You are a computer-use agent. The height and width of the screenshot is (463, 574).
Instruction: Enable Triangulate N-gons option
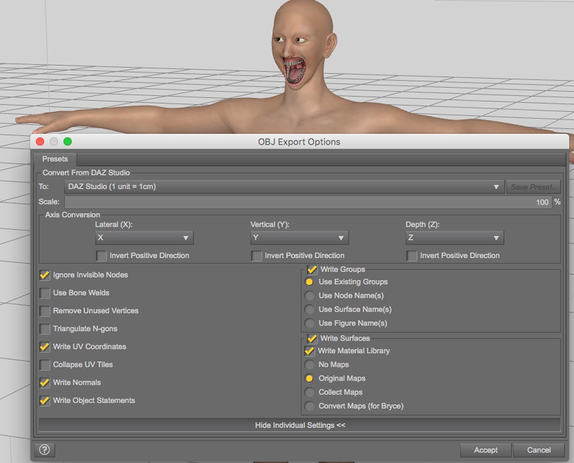pos(45,329)
